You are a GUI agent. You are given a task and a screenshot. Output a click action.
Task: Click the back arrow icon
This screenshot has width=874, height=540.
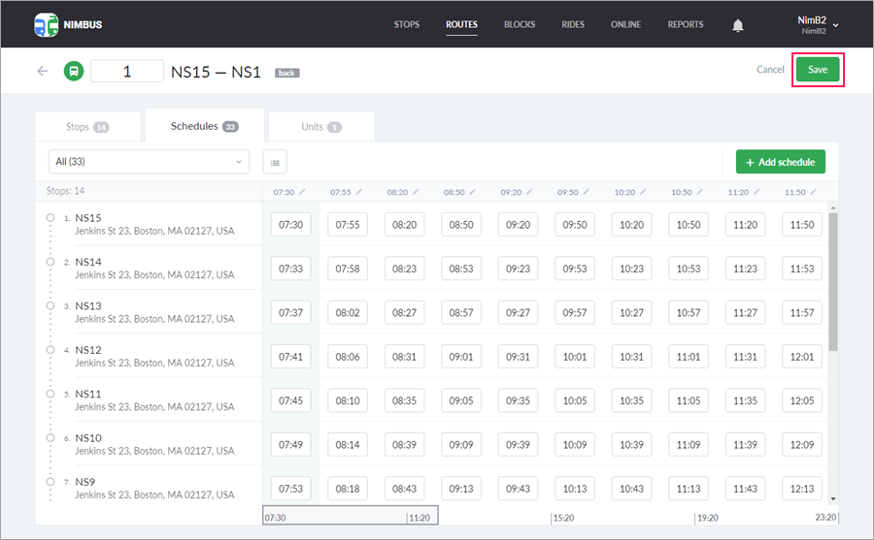click(x=42, y=71)
